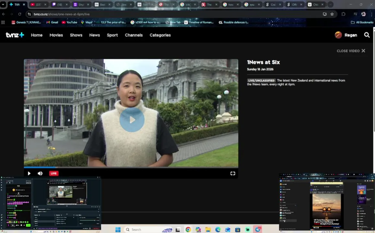The height and width of the screenshot is (233, 375).
Task: Open the Maps bookmark
Action: click(x=87, y=22)
